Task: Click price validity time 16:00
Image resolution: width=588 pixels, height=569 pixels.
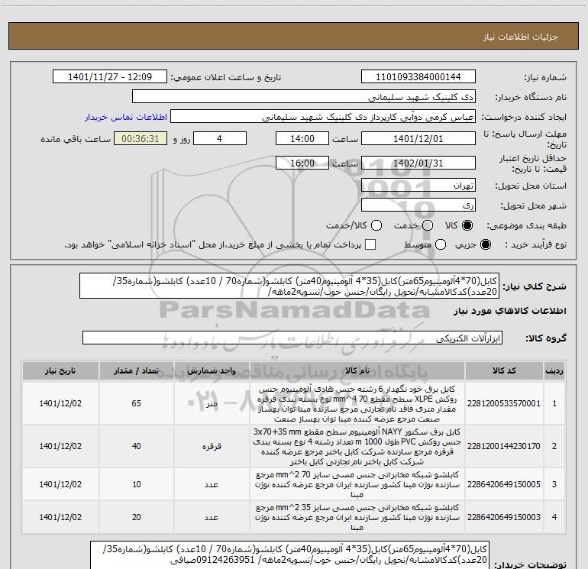Action: pyautogui.click(x=302, y=163)
